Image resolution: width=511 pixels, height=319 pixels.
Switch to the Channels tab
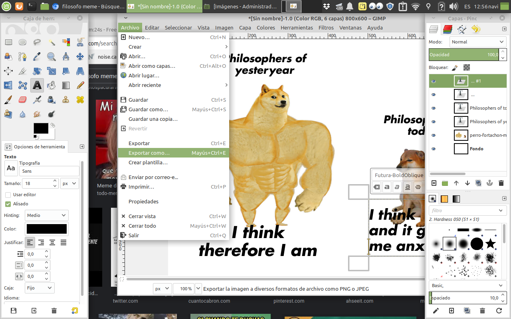(x=448, y=29)
